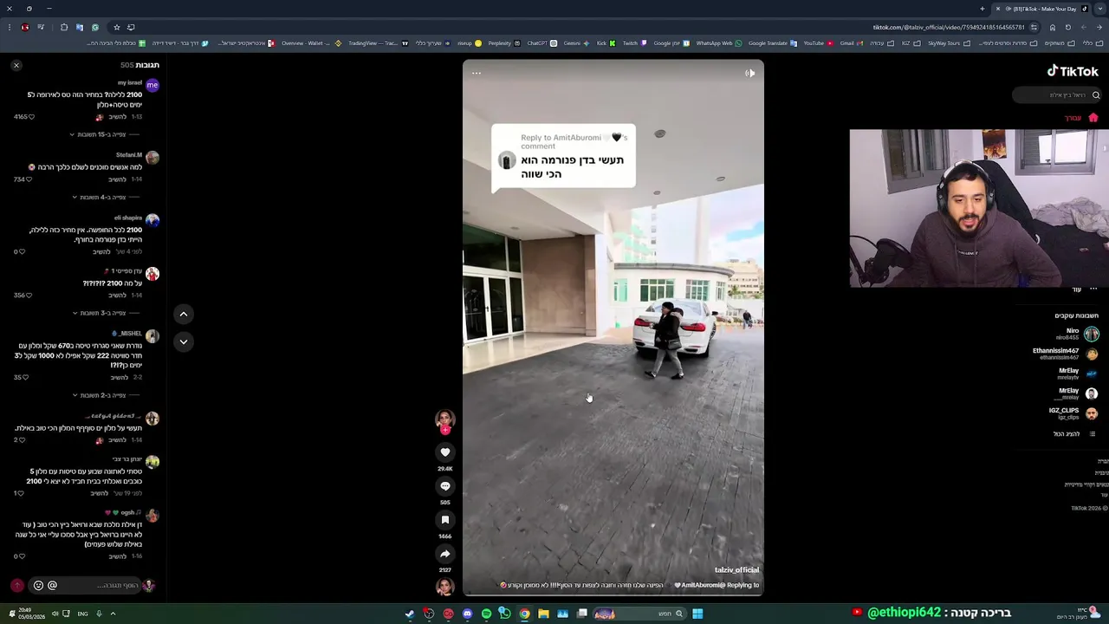This screenshot has width=1109, height=624.
Task: Open Niro in following accounts
Action: click(x=1078, y=334)
